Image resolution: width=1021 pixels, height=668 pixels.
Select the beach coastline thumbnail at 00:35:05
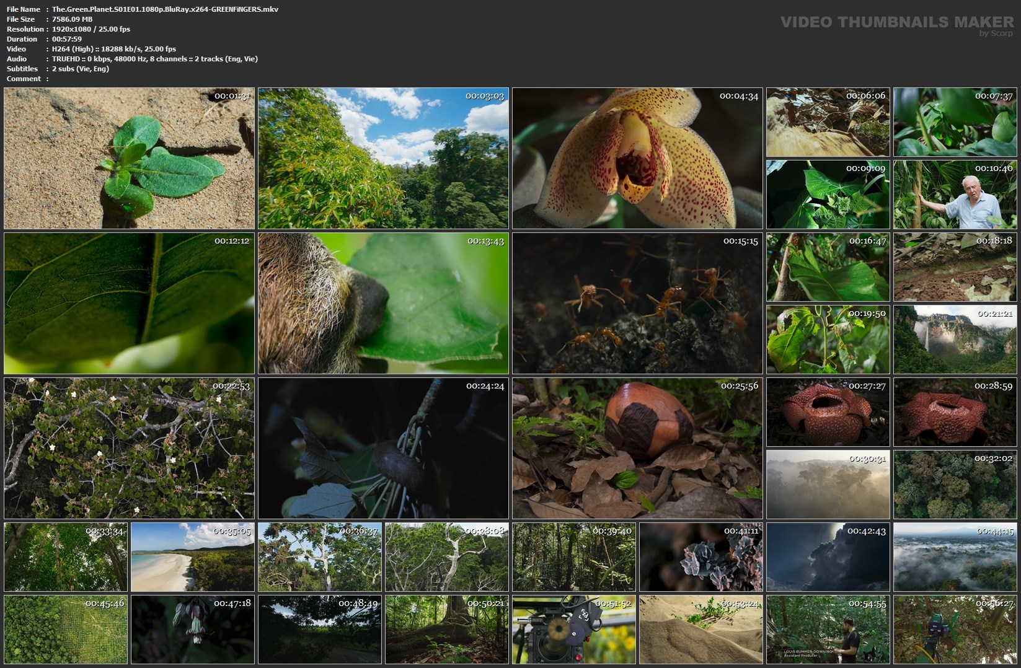click(193, 557)
